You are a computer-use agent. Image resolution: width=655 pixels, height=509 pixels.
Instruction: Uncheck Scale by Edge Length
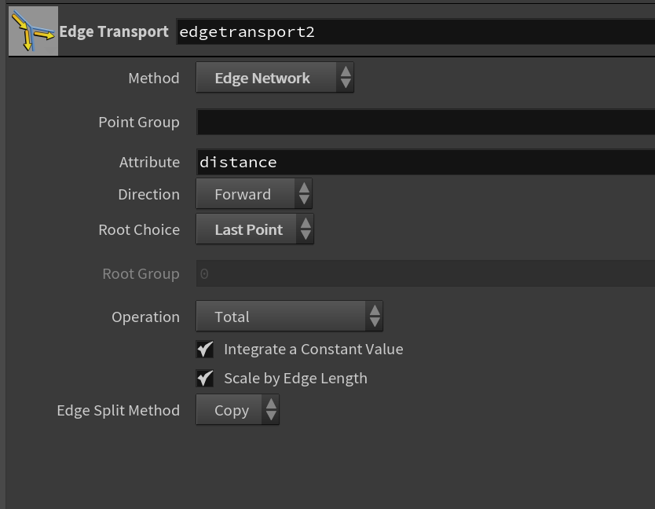tap(205, 379)
